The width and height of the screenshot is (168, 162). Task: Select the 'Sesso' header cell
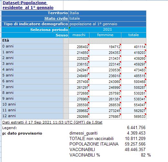click(x=35, y=35)
